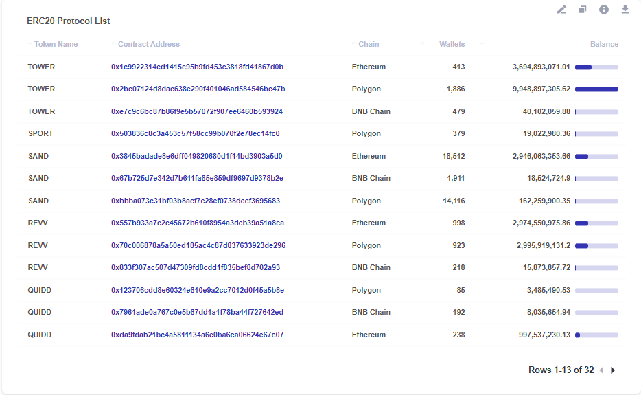
Task: Open TOWER Ethereum contract address 0x1c9922314e...
Action: coord(197,67)
